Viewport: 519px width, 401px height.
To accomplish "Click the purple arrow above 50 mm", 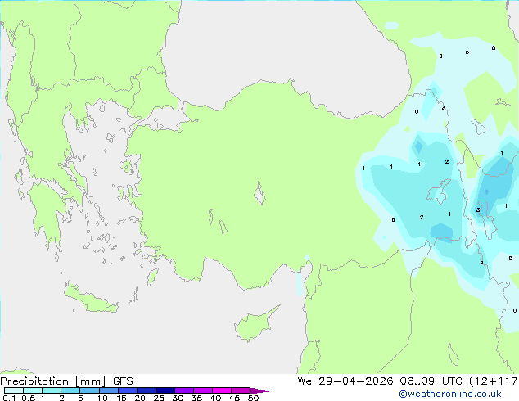I will click(x=259, y=390).
